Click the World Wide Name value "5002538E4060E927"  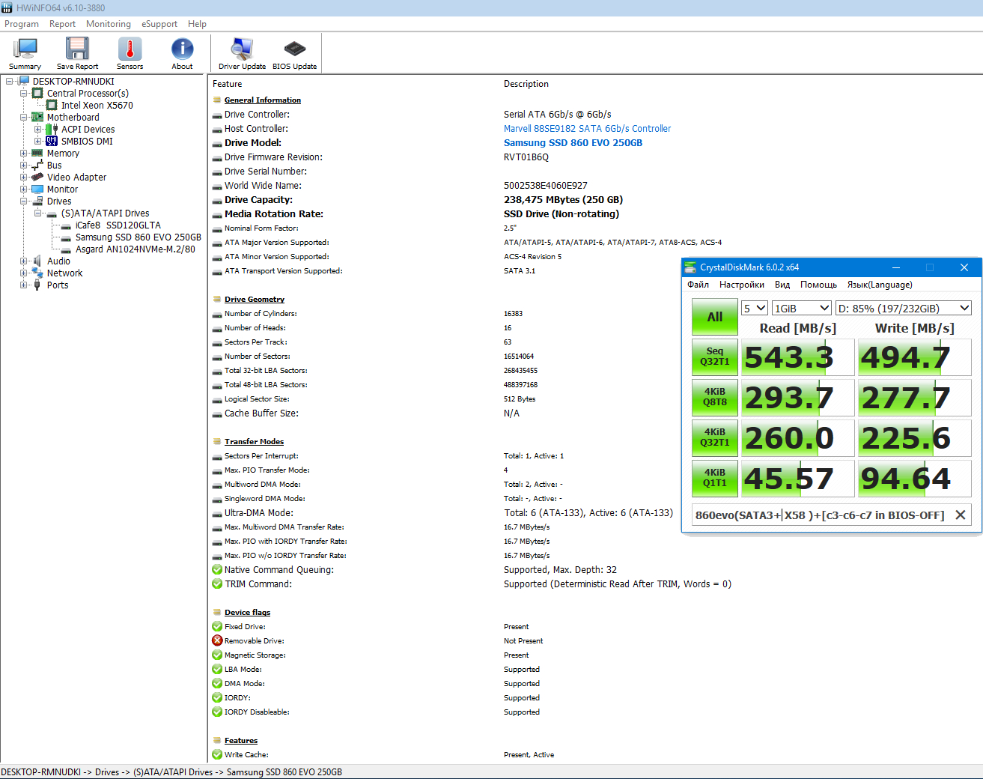[545, 186]
